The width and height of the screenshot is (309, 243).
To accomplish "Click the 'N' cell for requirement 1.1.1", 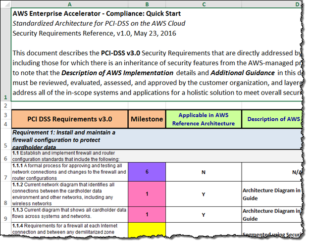I will click(204, 172).
